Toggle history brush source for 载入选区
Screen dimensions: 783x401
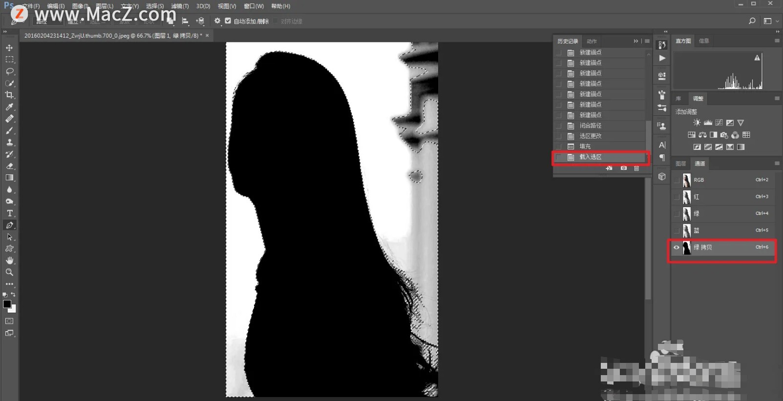pos(559,157)
